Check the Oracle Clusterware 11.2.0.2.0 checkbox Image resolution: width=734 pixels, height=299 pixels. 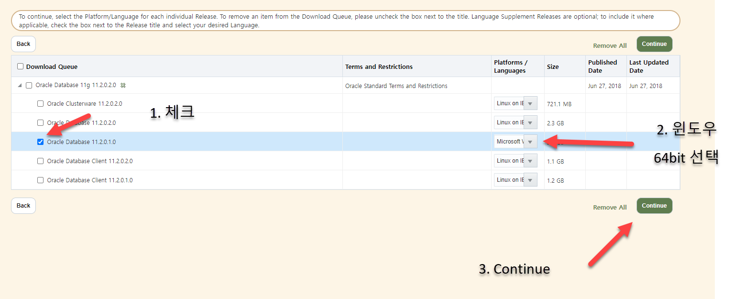coord(40,103)
